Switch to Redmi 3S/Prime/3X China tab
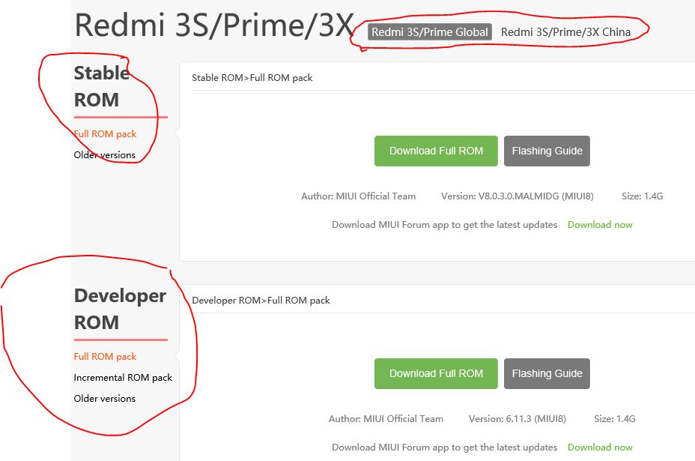Viewport: 695px width, 461px height. point(565,32)
